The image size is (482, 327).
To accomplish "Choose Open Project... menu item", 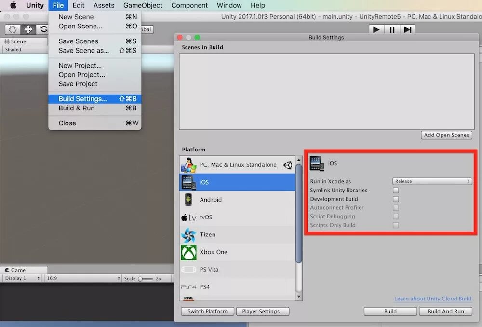I will point(94,75).
